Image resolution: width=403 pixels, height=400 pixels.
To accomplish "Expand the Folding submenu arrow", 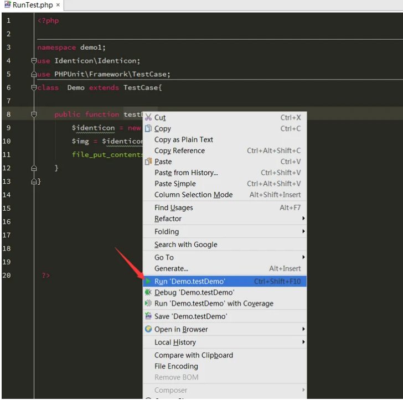I will click(x=303, y=232).
